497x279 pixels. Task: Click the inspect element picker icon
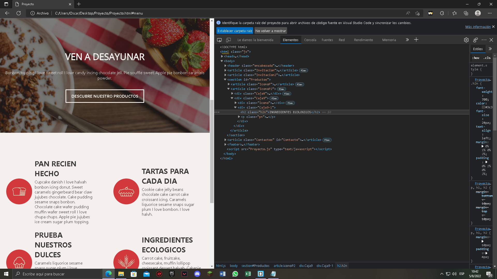(219, 40)
